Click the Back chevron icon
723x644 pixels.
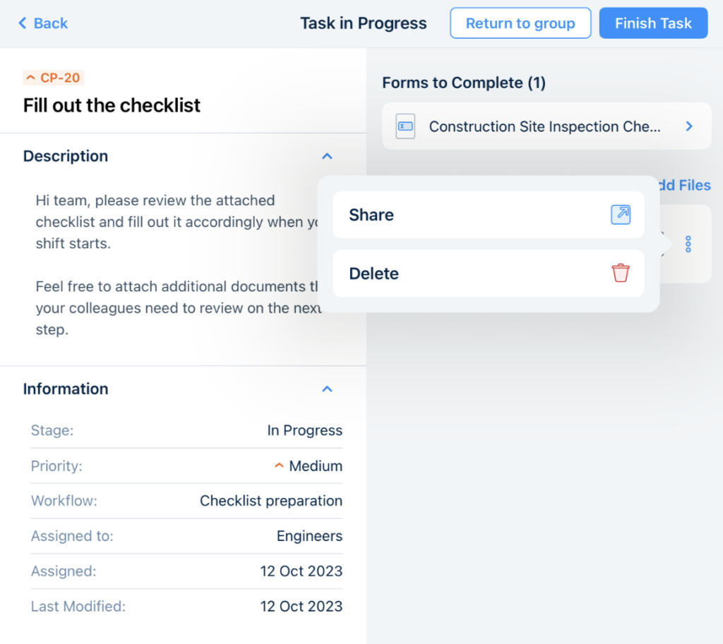click(22, 23)
